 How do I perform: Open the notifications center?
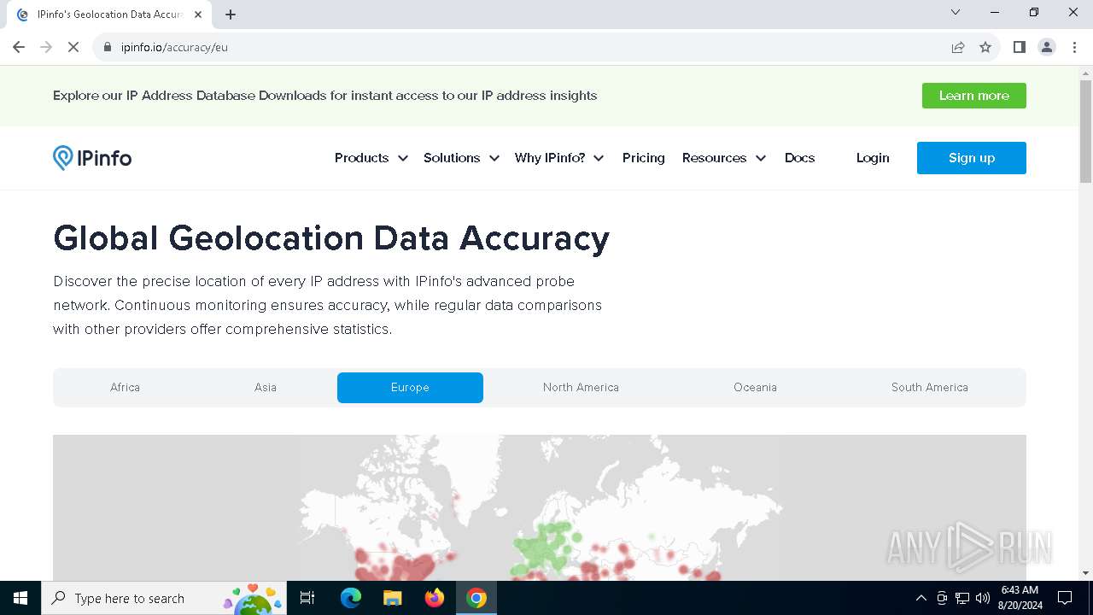[x=1065, y=598]
